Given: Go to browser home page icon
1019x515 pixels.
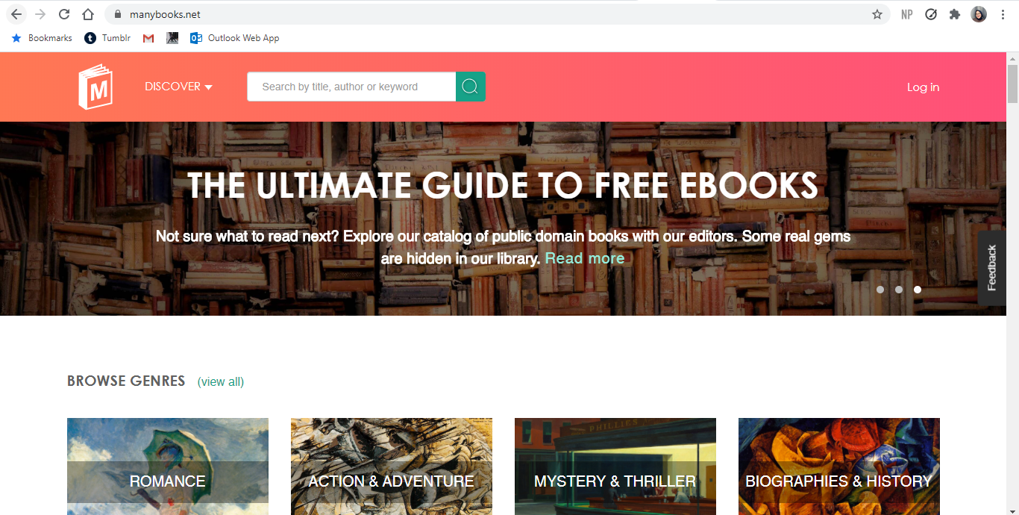Looking at the screenshot, I should (x=88, y=14).
